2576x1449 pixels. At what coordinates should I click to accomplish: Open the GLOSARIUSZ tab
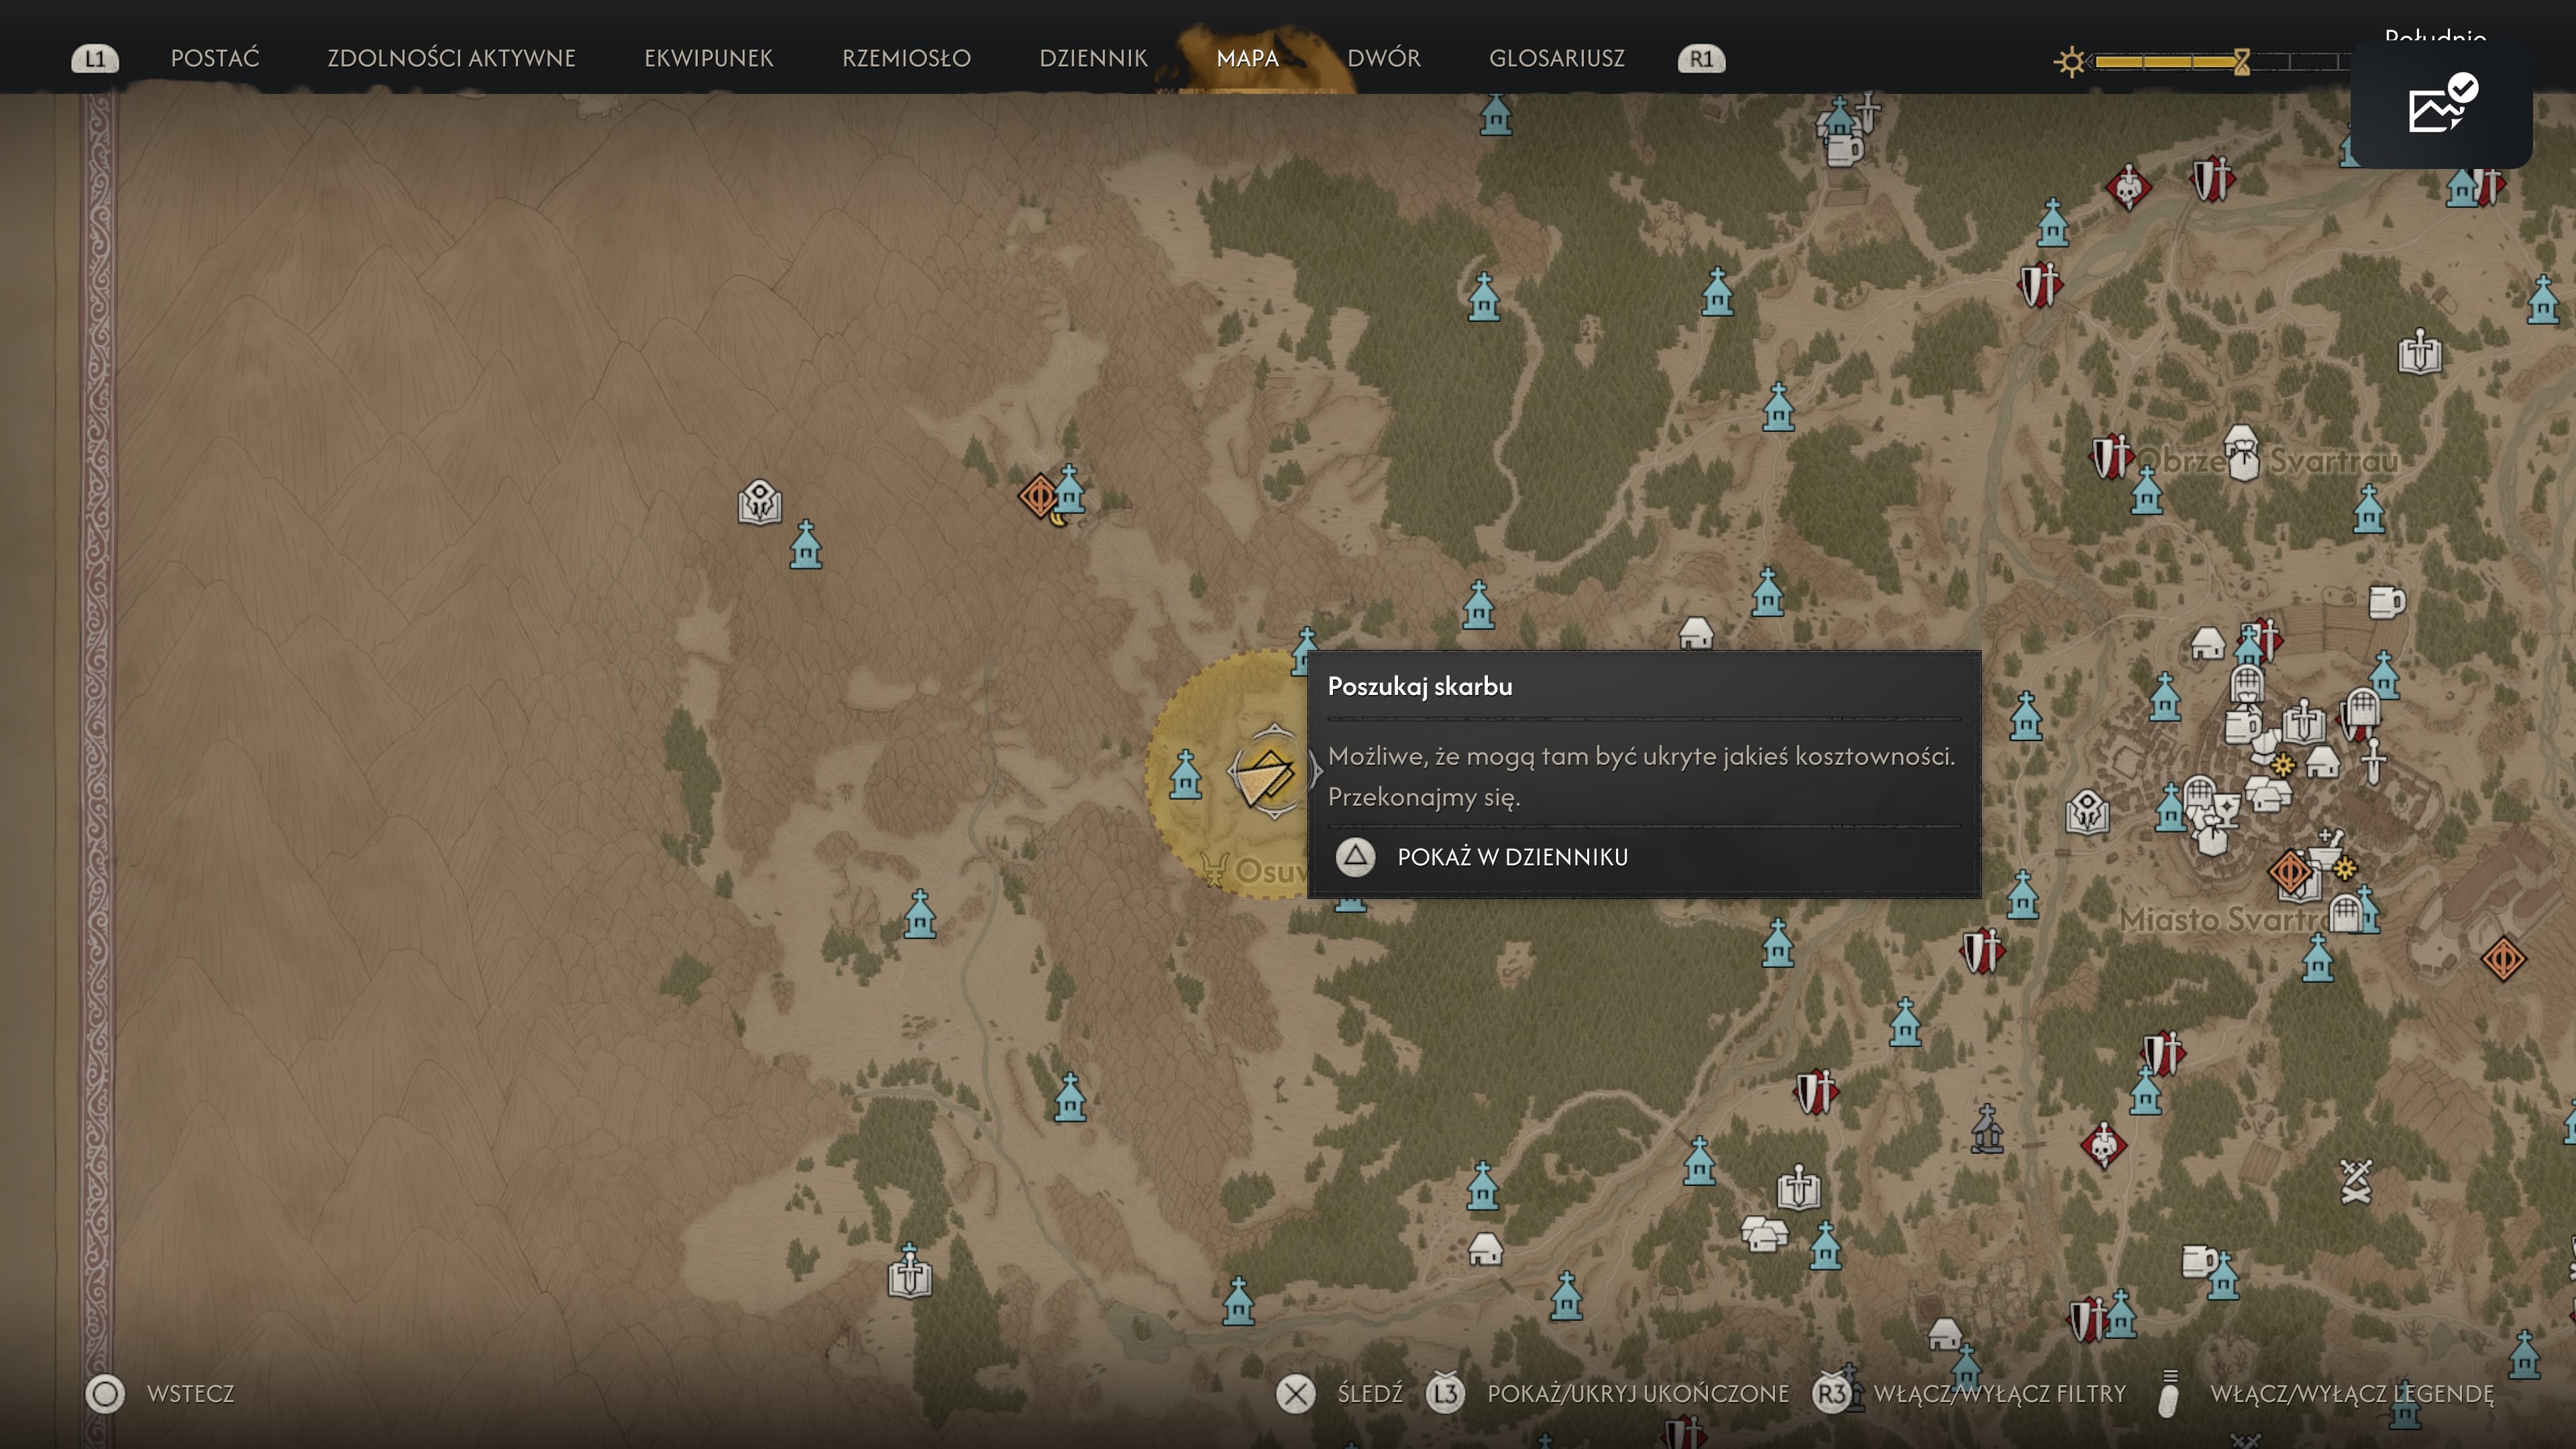tap(1556, 58)
